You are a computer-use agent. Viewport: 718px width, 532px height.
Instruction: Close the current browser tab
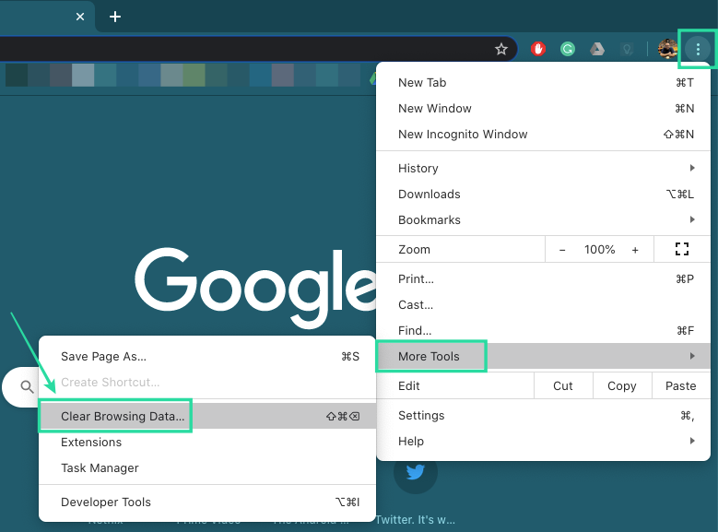click(80, 17)
